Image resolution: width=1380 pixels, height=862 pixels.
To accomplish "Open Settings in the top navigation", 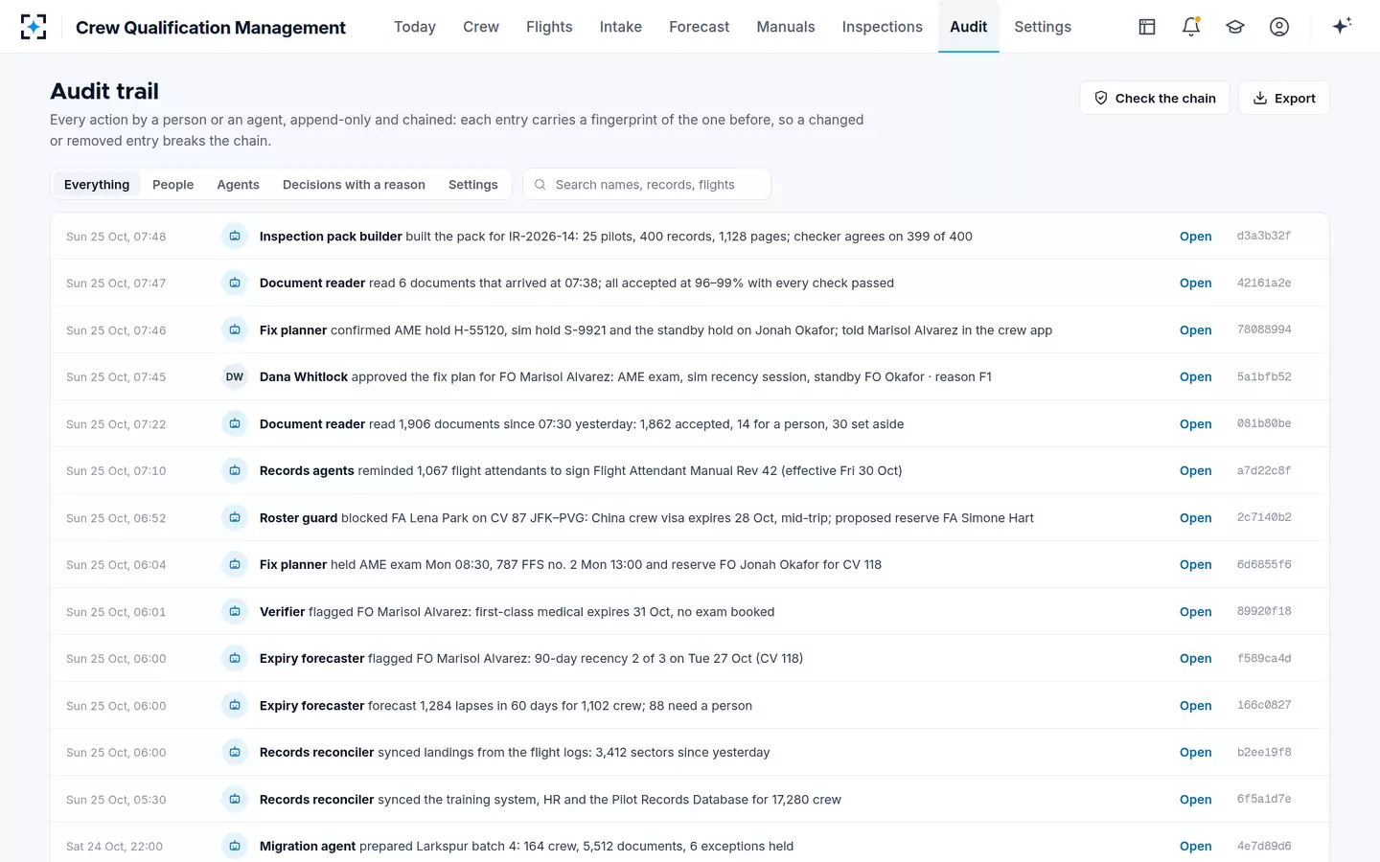I will [1043, 27].
